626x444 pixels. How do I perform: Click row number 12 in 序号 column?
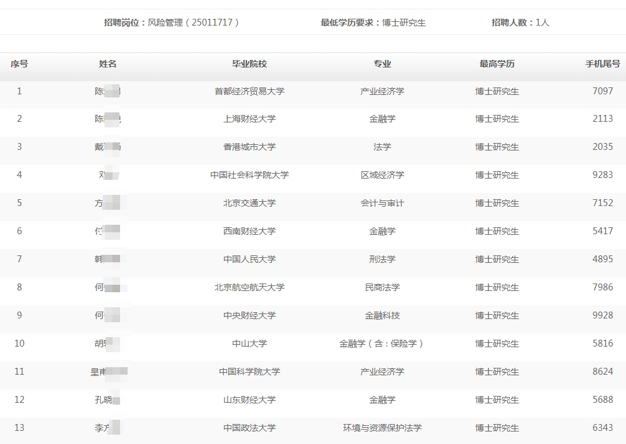19,400
